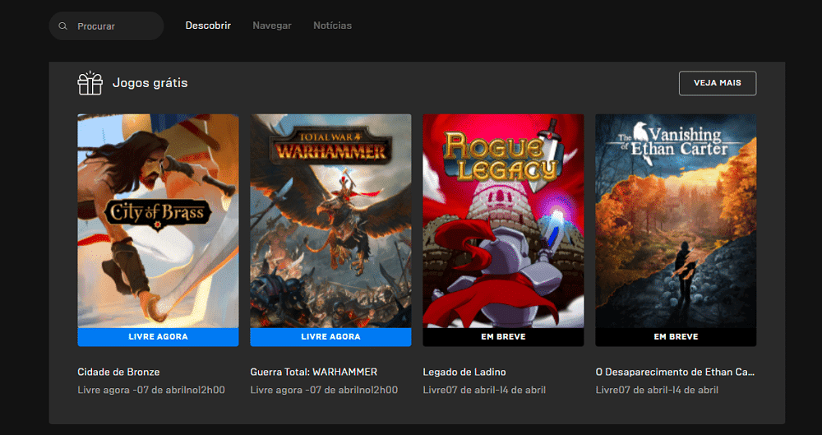The image size is (822, 435).
Task: Click EM BREVE banner under Rogue Legacy
Action: [503, 337]
